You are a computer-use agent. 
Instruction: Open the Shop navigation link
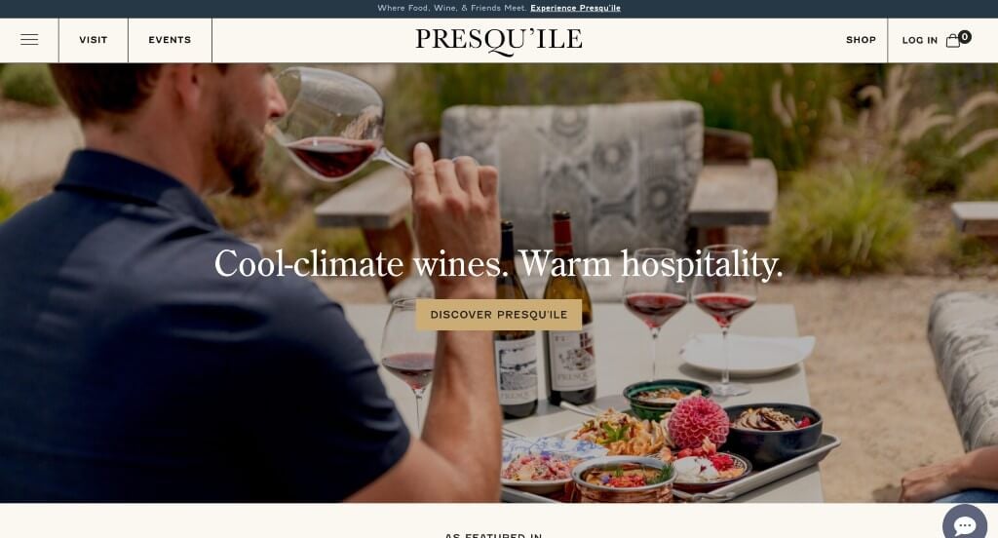click(x=861, y=40)
